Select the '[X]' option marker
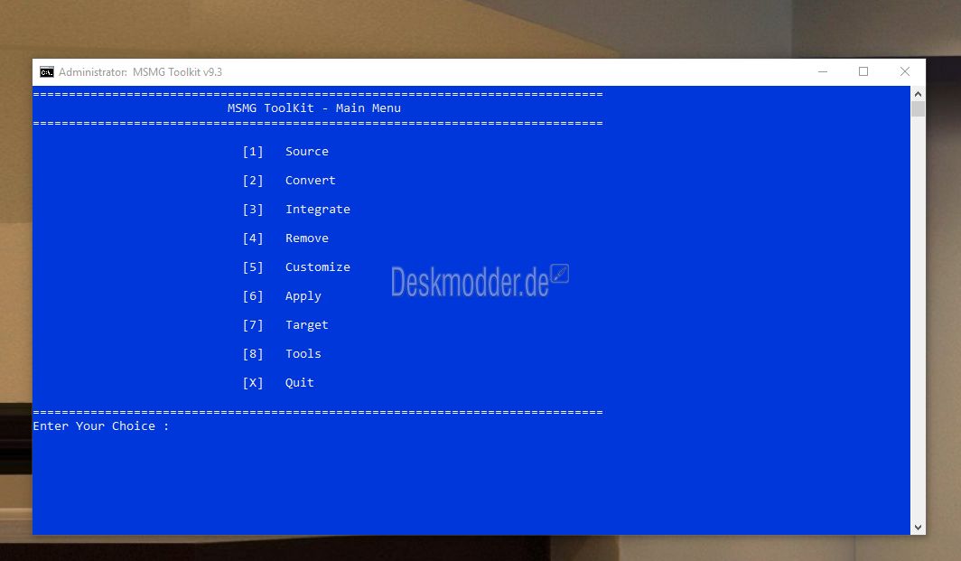 pos(253,383)
